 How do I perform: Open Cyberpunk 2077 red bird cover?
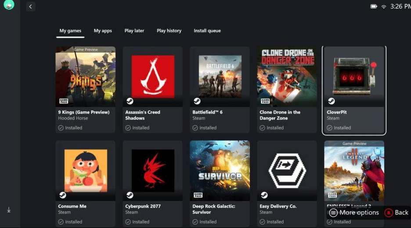tap(153, 171)
